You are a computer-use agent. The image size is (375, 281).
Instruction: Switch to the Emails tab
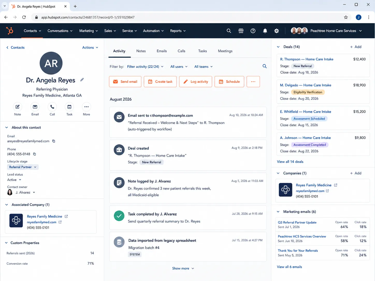coord(162,51)
